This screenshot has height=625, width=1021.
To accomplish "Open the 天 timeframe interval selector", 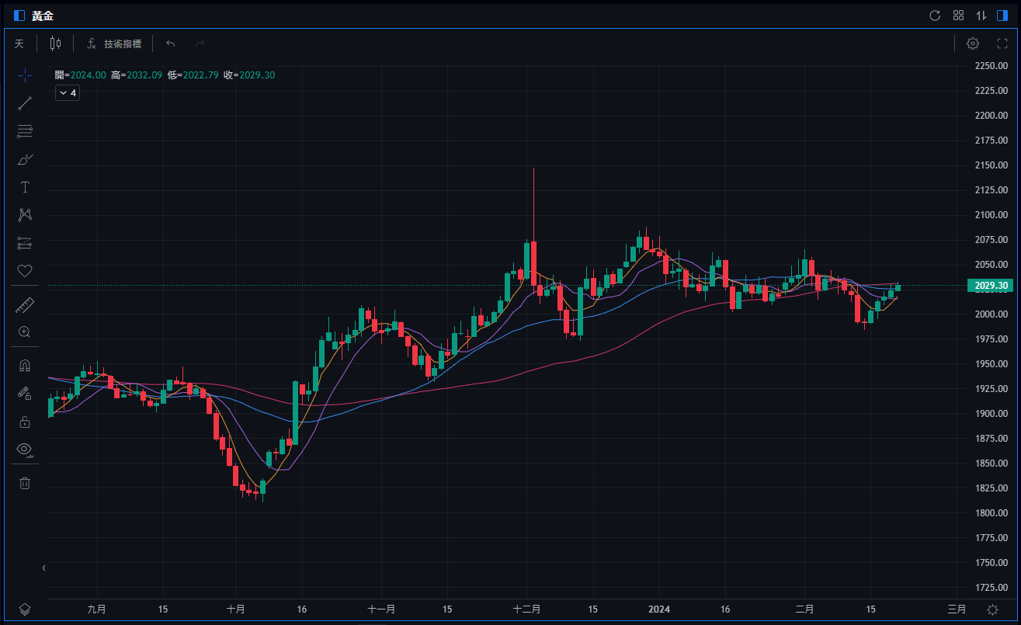I will point(19,44).
